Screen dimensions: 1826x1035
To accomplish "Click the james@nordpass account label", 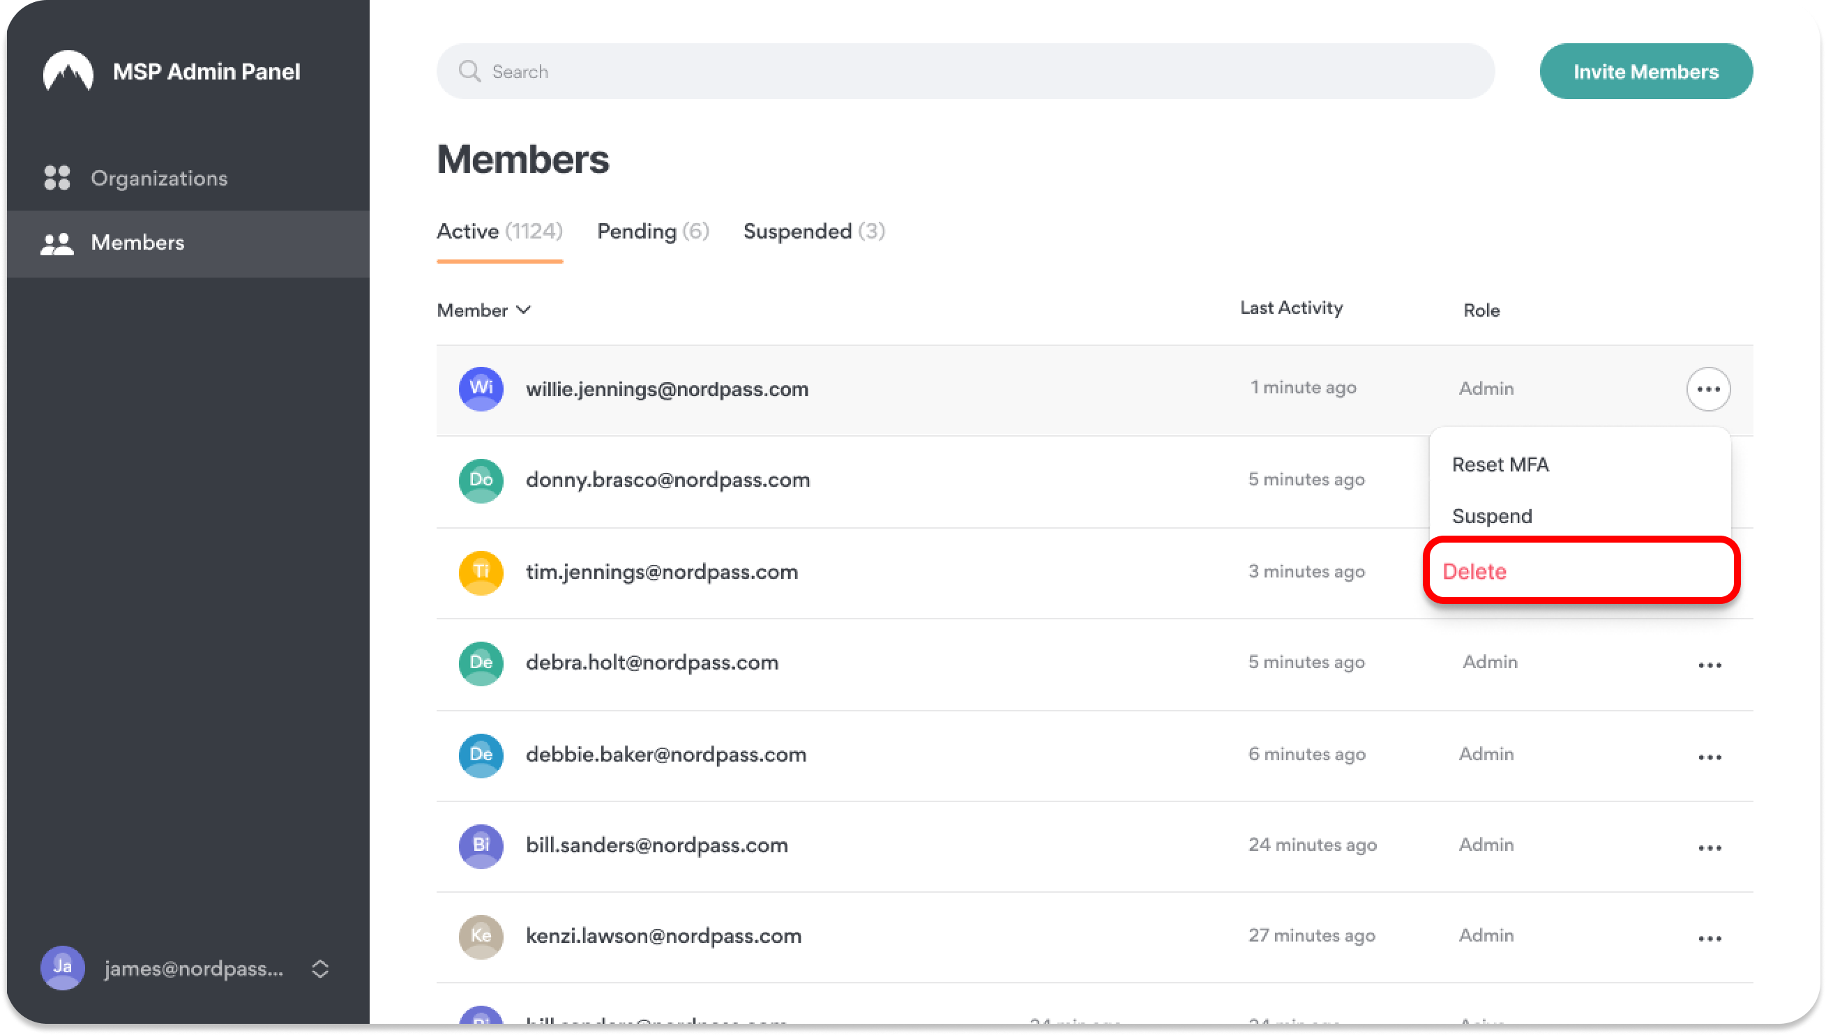I will point(194,968).
